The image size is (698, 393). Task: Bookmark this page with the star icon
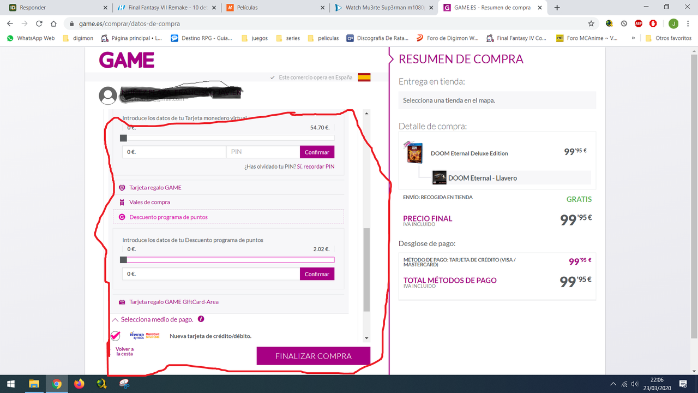[x=591, y=23]
